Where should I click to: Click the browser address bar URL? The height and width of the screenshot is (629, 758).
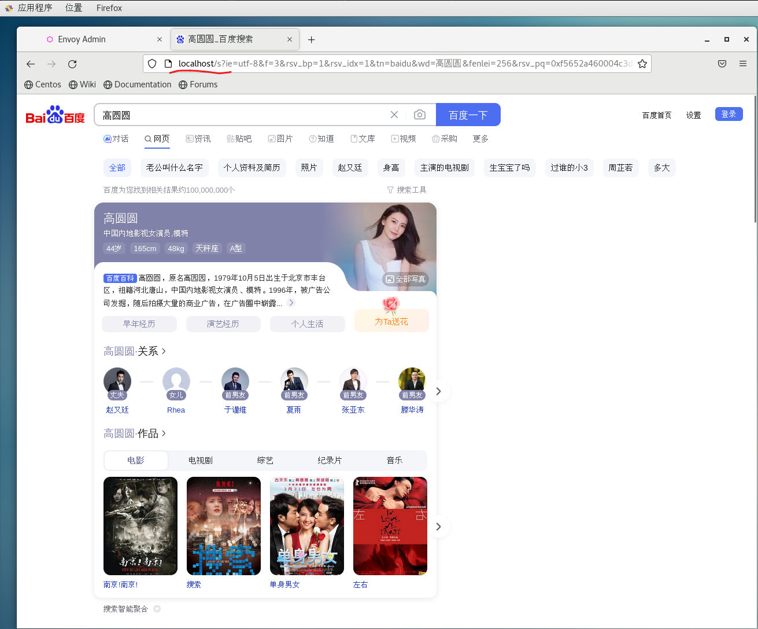point(405,64)
